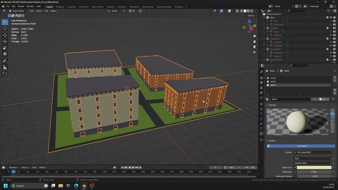Viewport: 338px width, 190px height.
Task: Toggle Cube.002 eye visibility in outliner
Action: tap(331, 35)
